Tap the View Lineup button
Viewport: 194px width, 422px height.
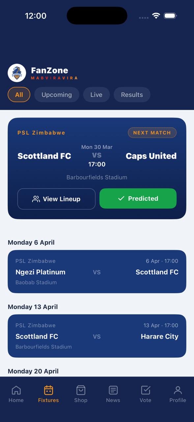pyautogui.click(x=56, y=199)
